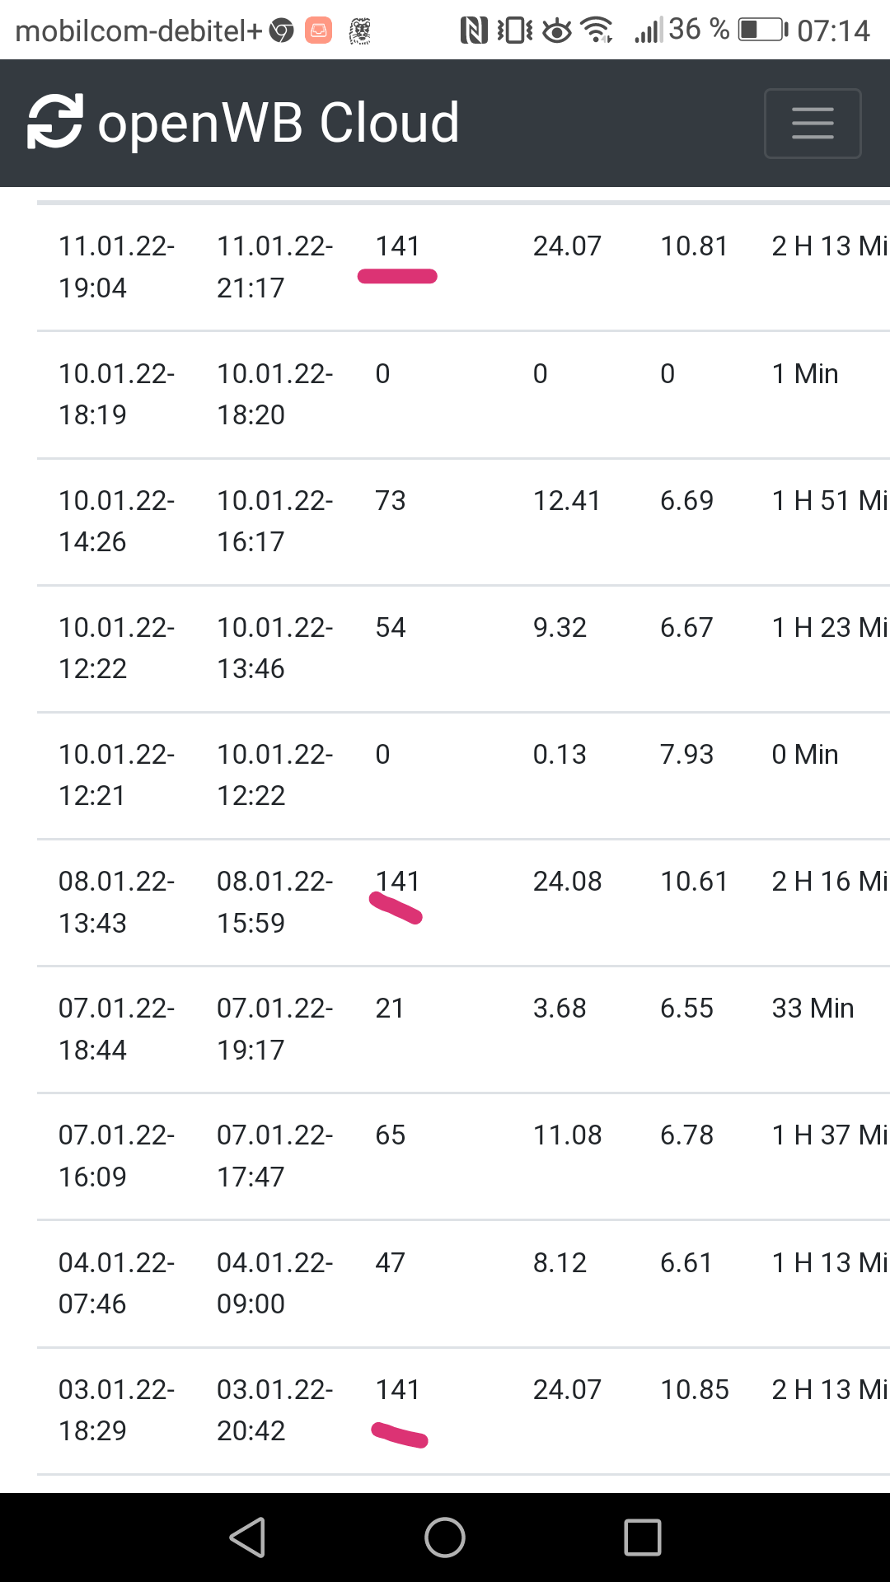Tap the Wi-Fi status icon
890x1582 pixels.
(x=597, y=30)
